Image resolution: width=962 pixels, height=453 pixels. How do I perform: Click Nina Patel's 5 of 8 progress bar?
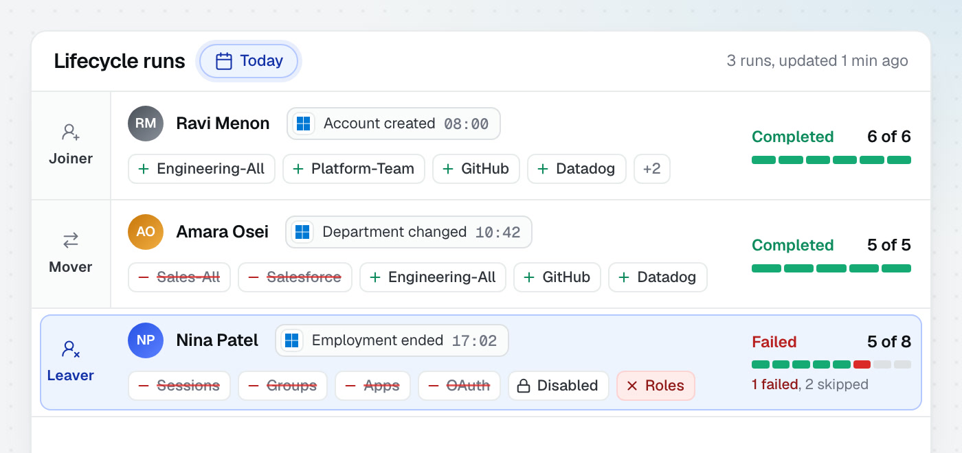click(x=831, y=364)
